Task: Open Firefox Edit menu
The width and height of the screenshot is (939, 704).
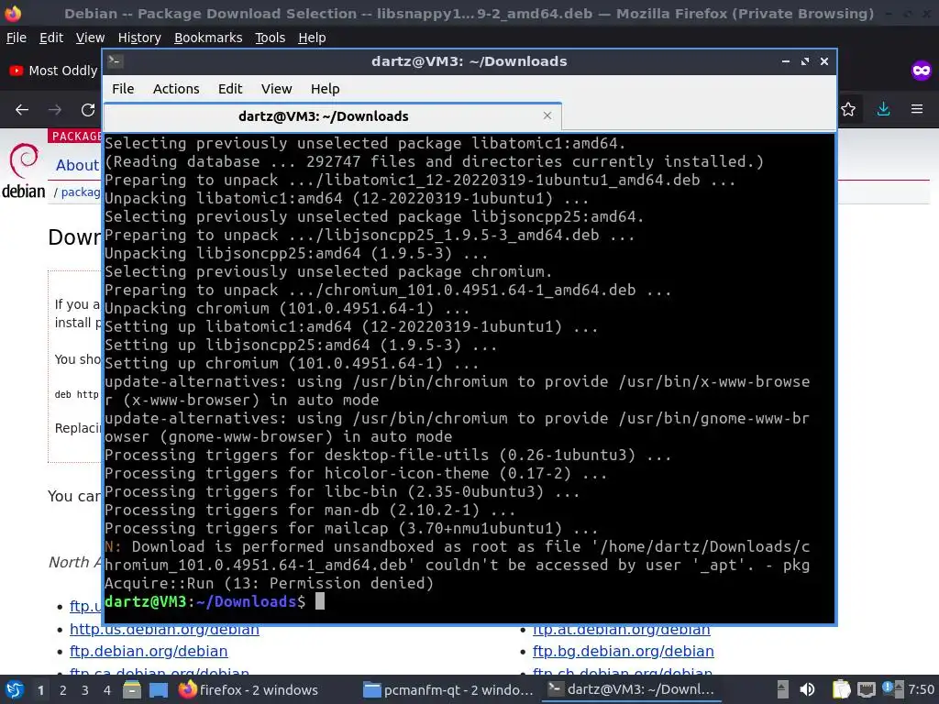Action: click(x=51, y=38)
